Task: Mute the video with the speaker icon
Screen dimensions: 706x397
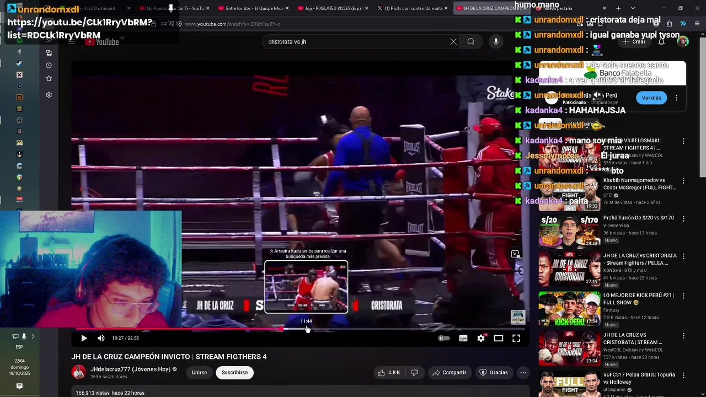Action: [101, 338]
